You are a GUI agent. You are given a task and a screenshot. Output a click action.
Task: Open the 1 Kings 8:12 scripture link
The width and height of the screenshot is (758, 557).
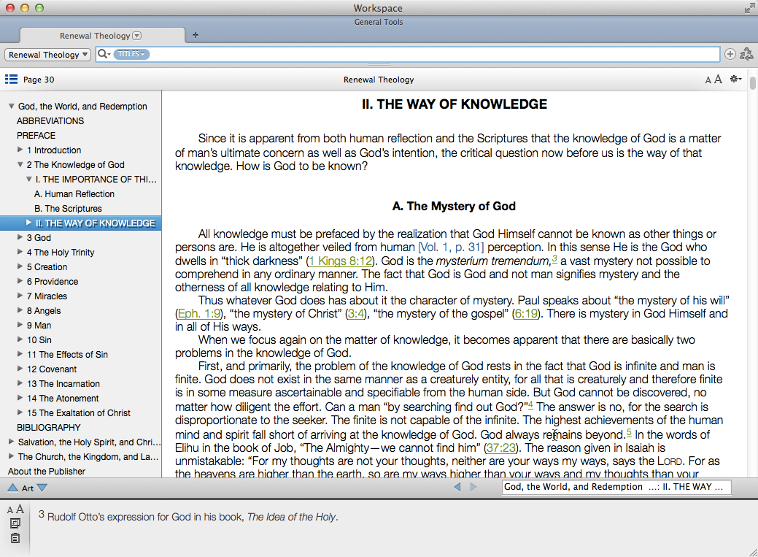[x=341, y=261]
